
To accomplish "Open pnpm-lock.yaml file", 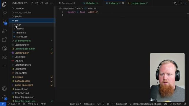I will click(32, 85).
